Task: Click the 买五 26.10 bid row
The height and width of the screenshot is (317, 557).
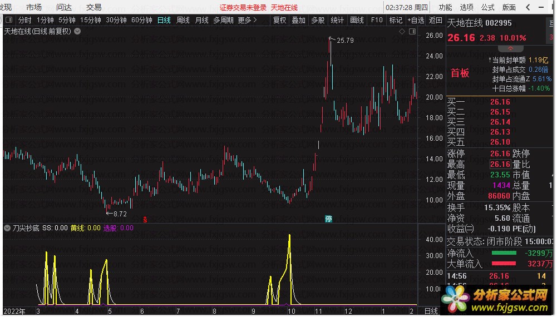Action: coord(479,142)
